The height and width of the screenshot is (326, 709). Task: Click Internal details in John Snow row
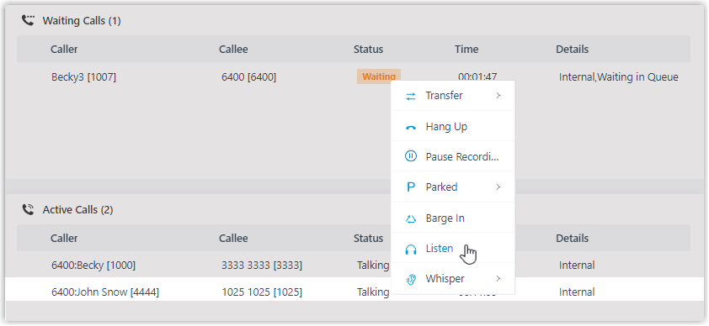pyautogui.click(x=577, y=292)
